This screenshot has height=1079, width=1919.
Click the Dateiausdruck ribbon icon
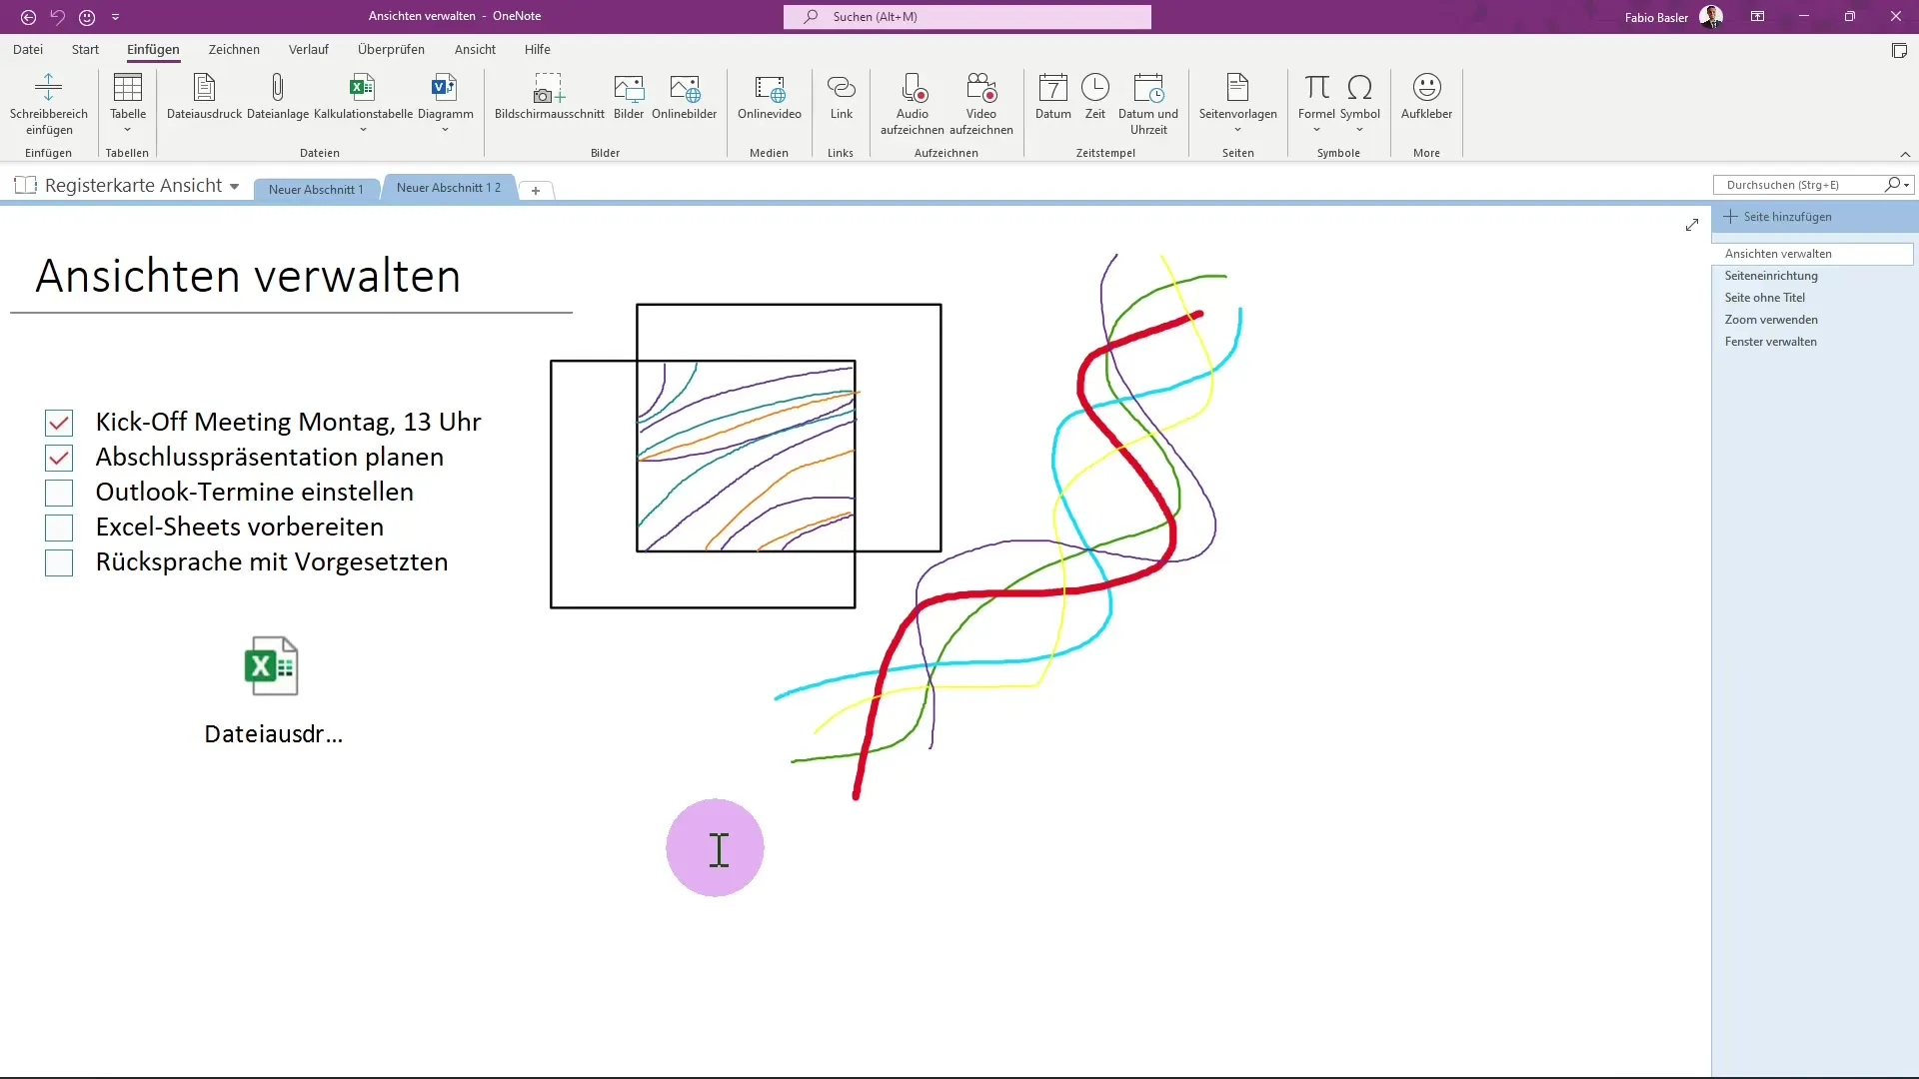click(204, 88)
